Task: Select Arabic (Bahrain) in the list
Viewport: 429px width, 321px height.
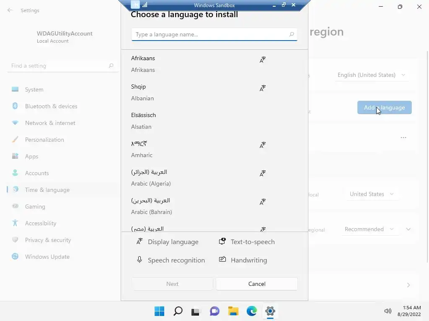Action: click(214, 206)
